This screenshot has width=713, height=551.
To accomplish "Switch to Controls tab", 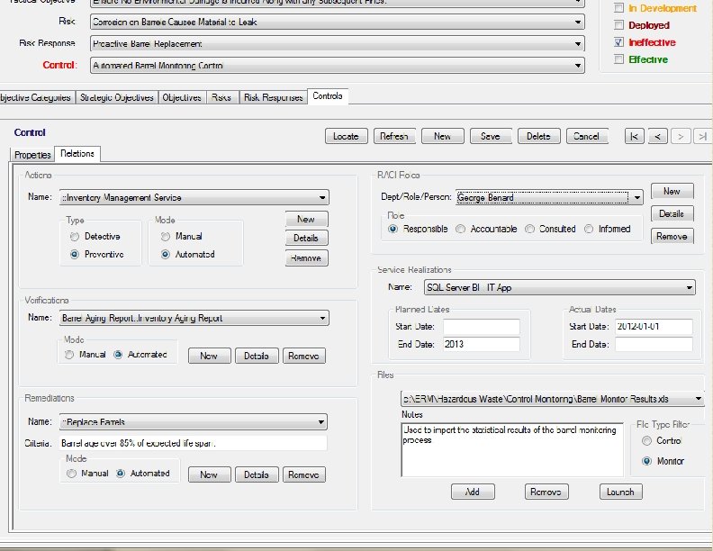I will point(328,96).
